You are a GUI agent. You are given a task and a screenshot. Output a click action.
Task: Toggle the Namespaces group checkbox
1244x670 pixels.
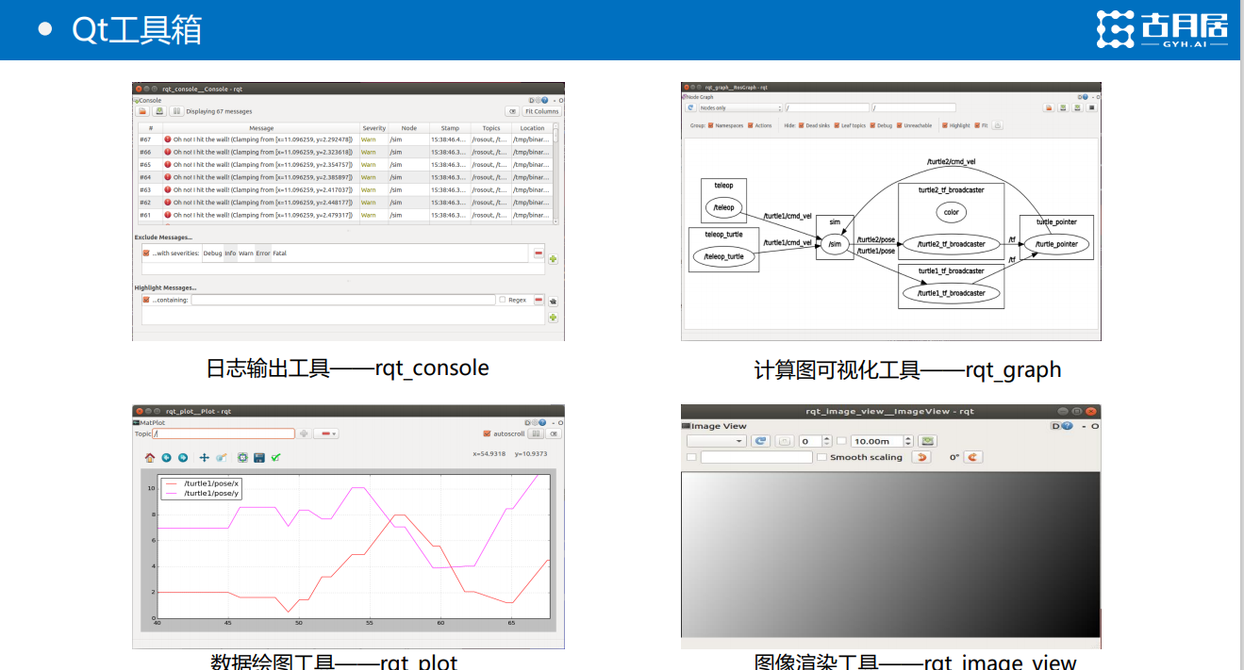coord(711,125)
